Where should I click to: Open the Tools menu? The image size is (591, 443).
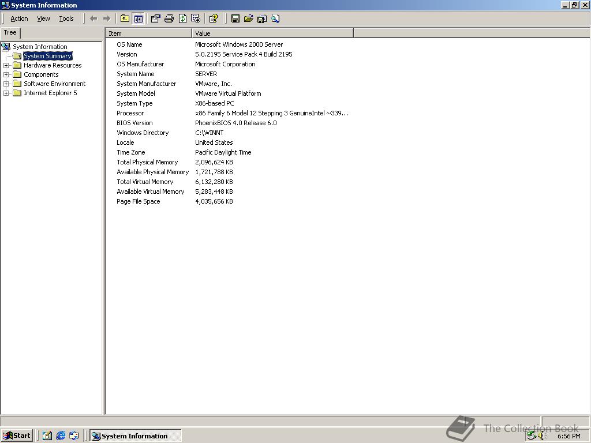click(x=66, y=18)
